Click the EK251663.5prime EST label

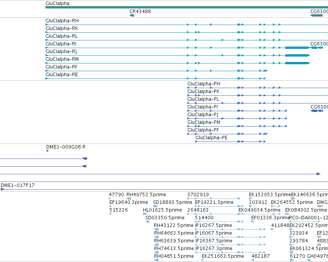223,257
